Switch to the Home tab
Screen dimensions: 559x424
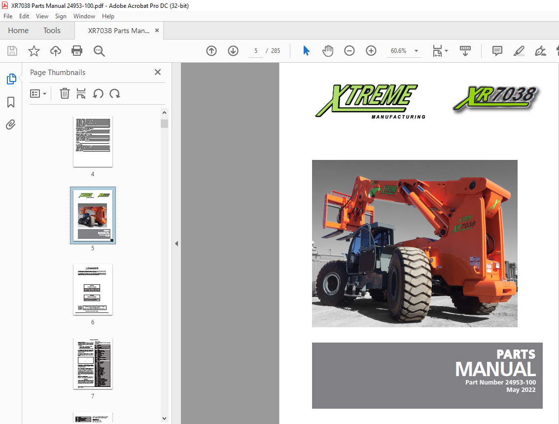pos(18,30)
